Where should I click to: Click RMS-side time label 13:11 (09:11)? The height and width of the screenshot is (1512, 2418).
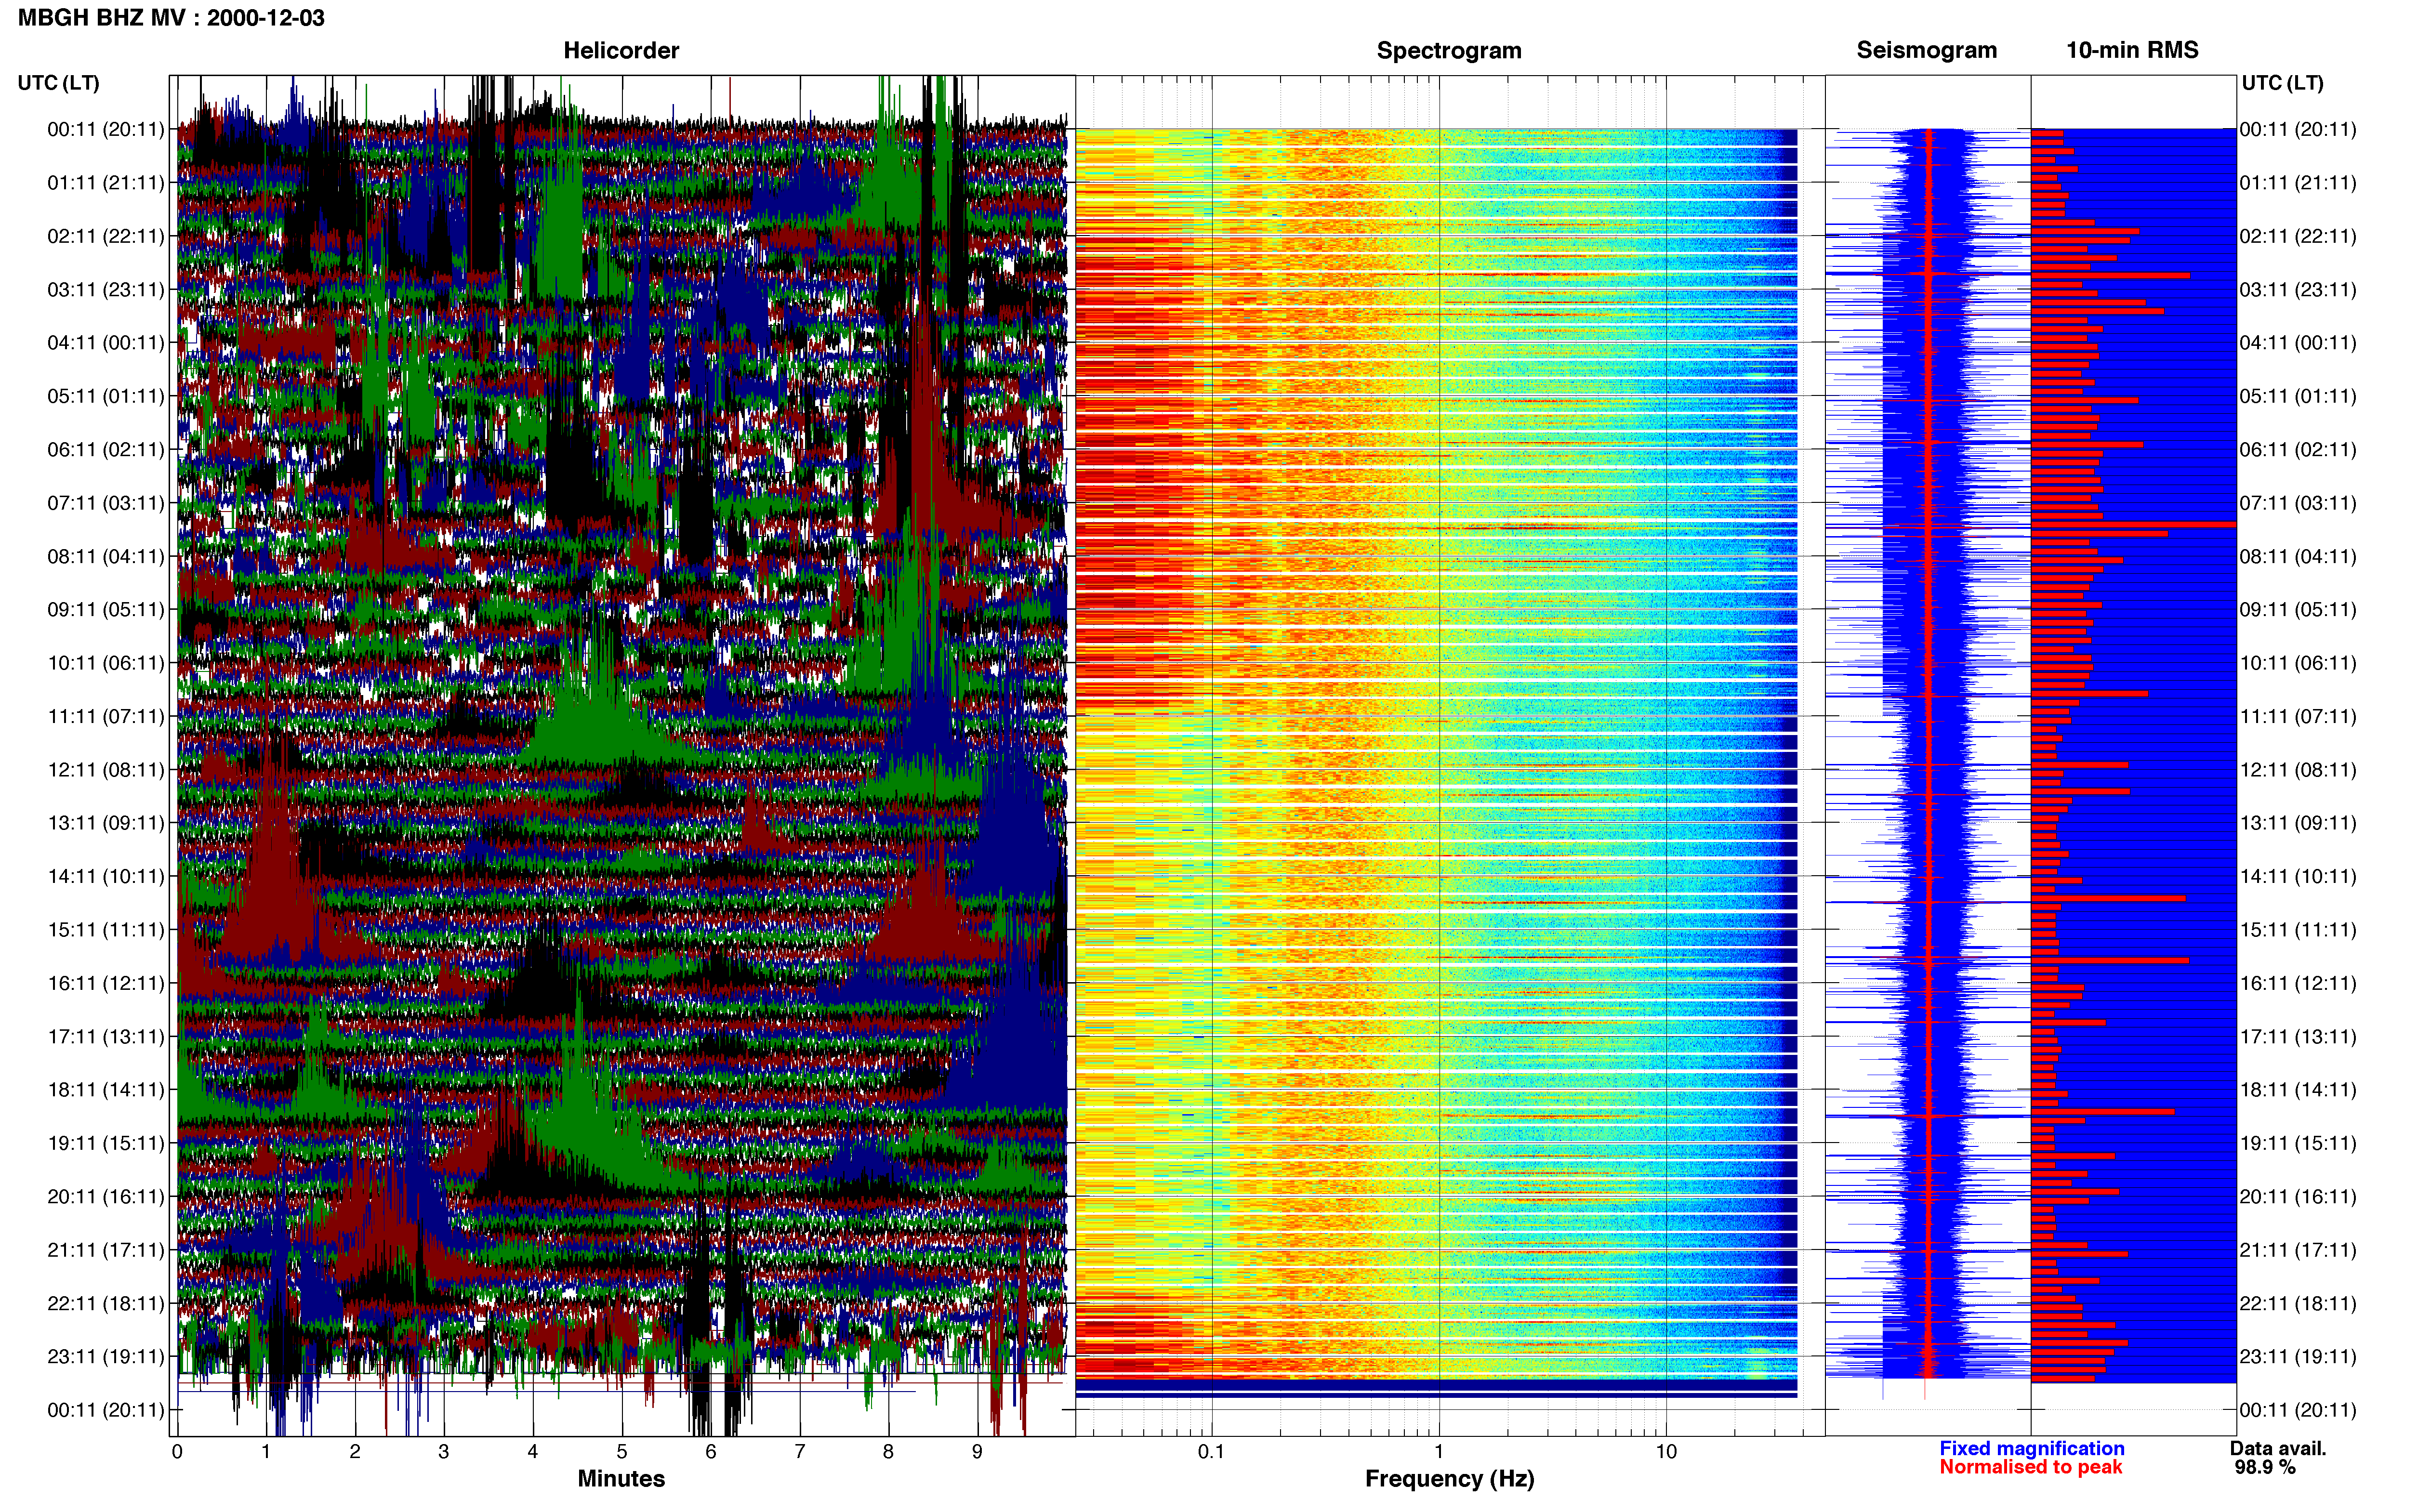tap(2298, 823)
